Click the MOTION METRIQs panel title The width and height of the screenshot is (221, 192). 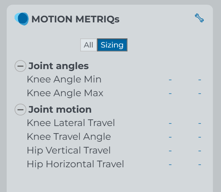tap(76, 19)
